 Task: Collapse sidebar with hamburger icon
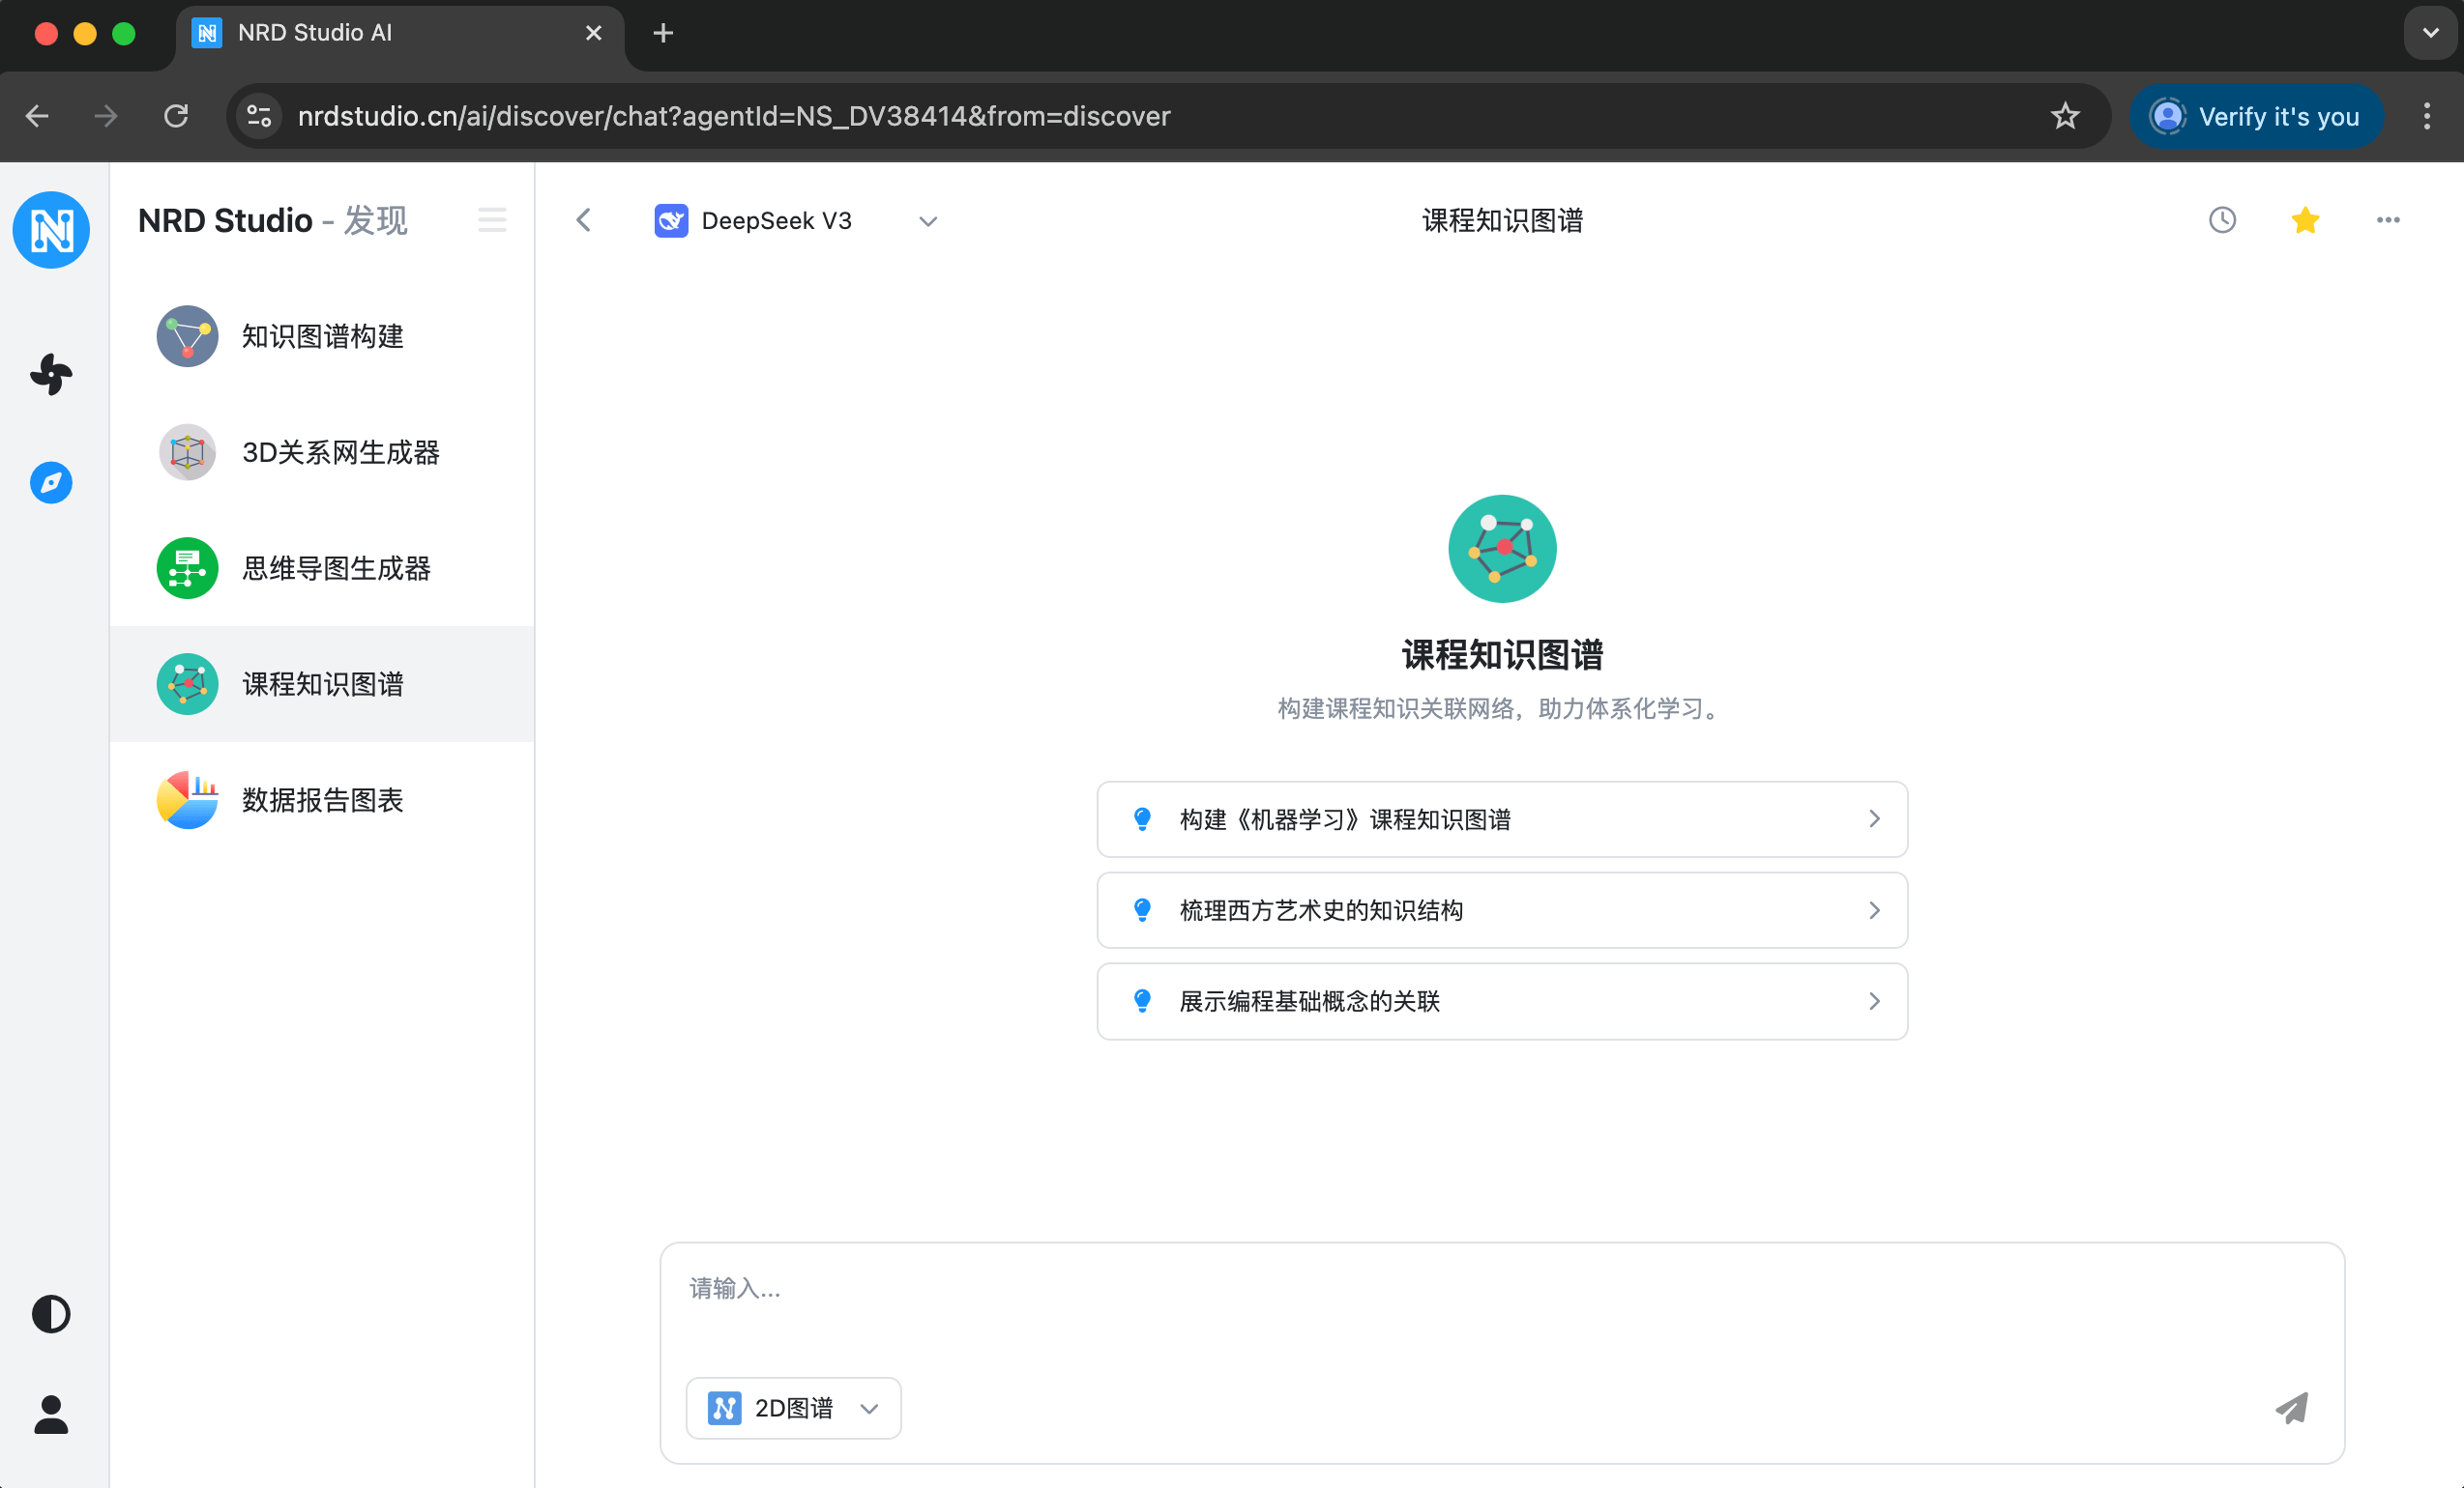[491, 220]
